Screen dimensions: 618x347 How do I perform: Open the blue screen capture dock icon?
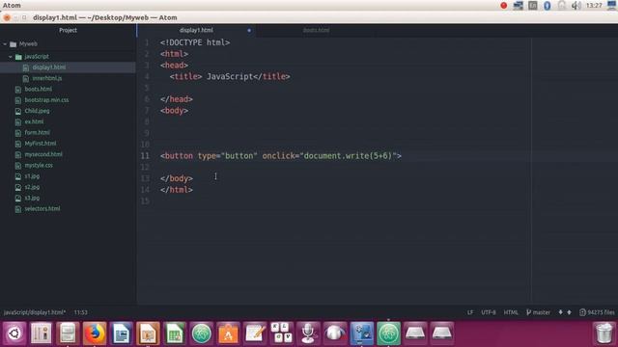coord(362,334)
